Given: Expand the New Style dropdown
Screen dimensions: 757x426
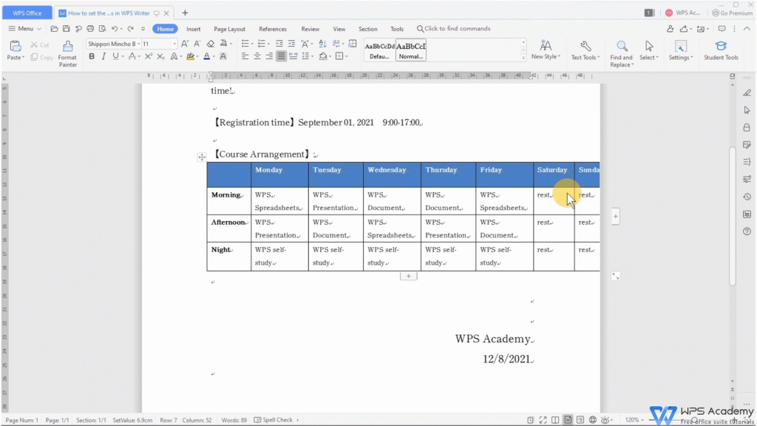Looking at the screenshot, I should (559, 57).
